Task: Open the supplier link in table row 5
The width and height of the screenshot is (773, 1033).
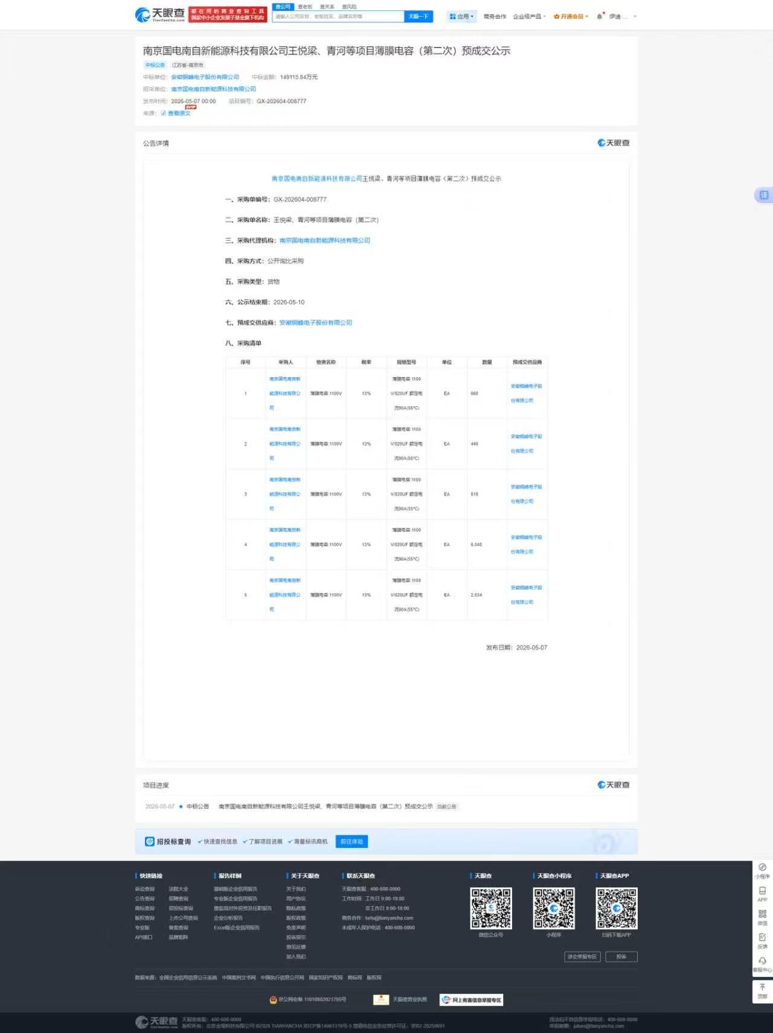Action: click(x=527, y=595)
